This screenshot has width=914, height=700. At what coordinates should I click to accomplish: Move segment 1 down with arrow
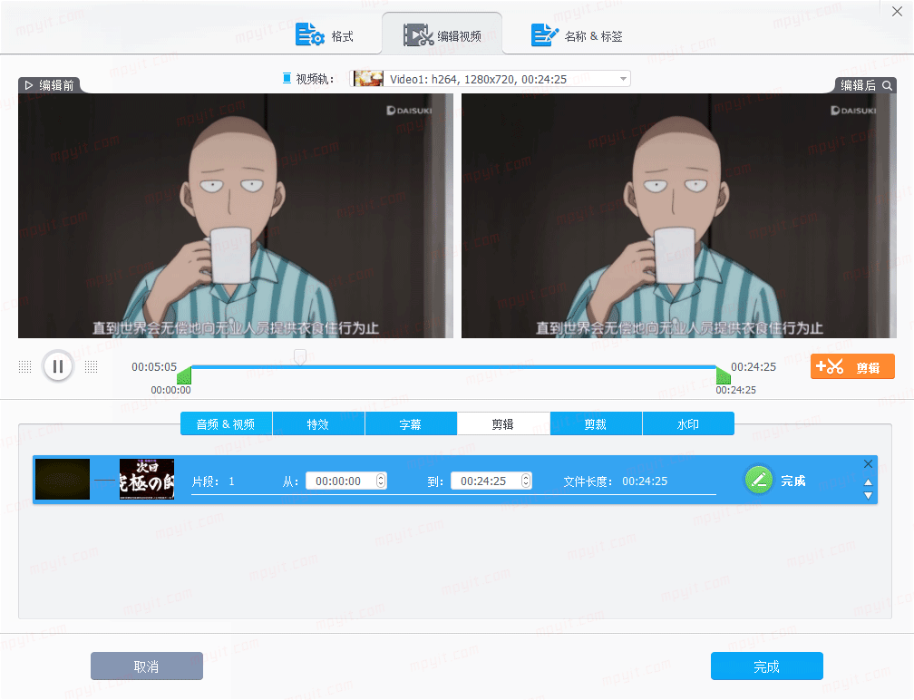coord(868,496)
